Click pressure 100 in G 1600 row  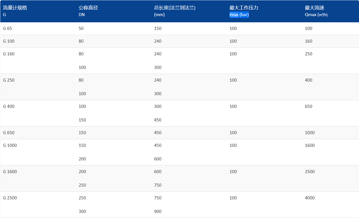(x=233, y=172)
